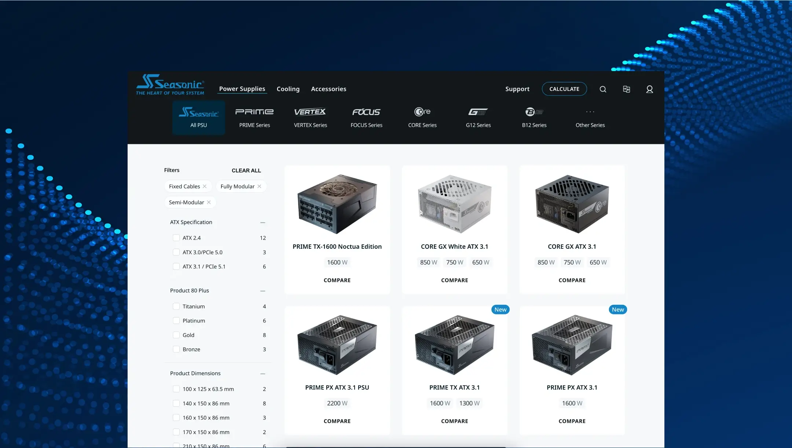Select 750 W on CORE GX White
The height and width of the screenshot is (448, 792).
coord(455,262)
